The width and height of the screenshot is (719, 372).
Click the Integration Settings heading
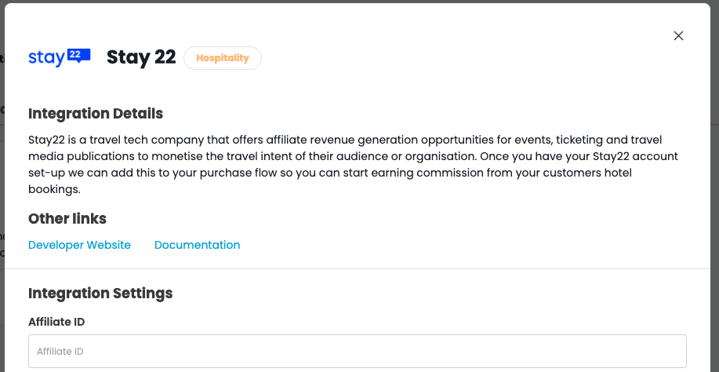[100, 294]
